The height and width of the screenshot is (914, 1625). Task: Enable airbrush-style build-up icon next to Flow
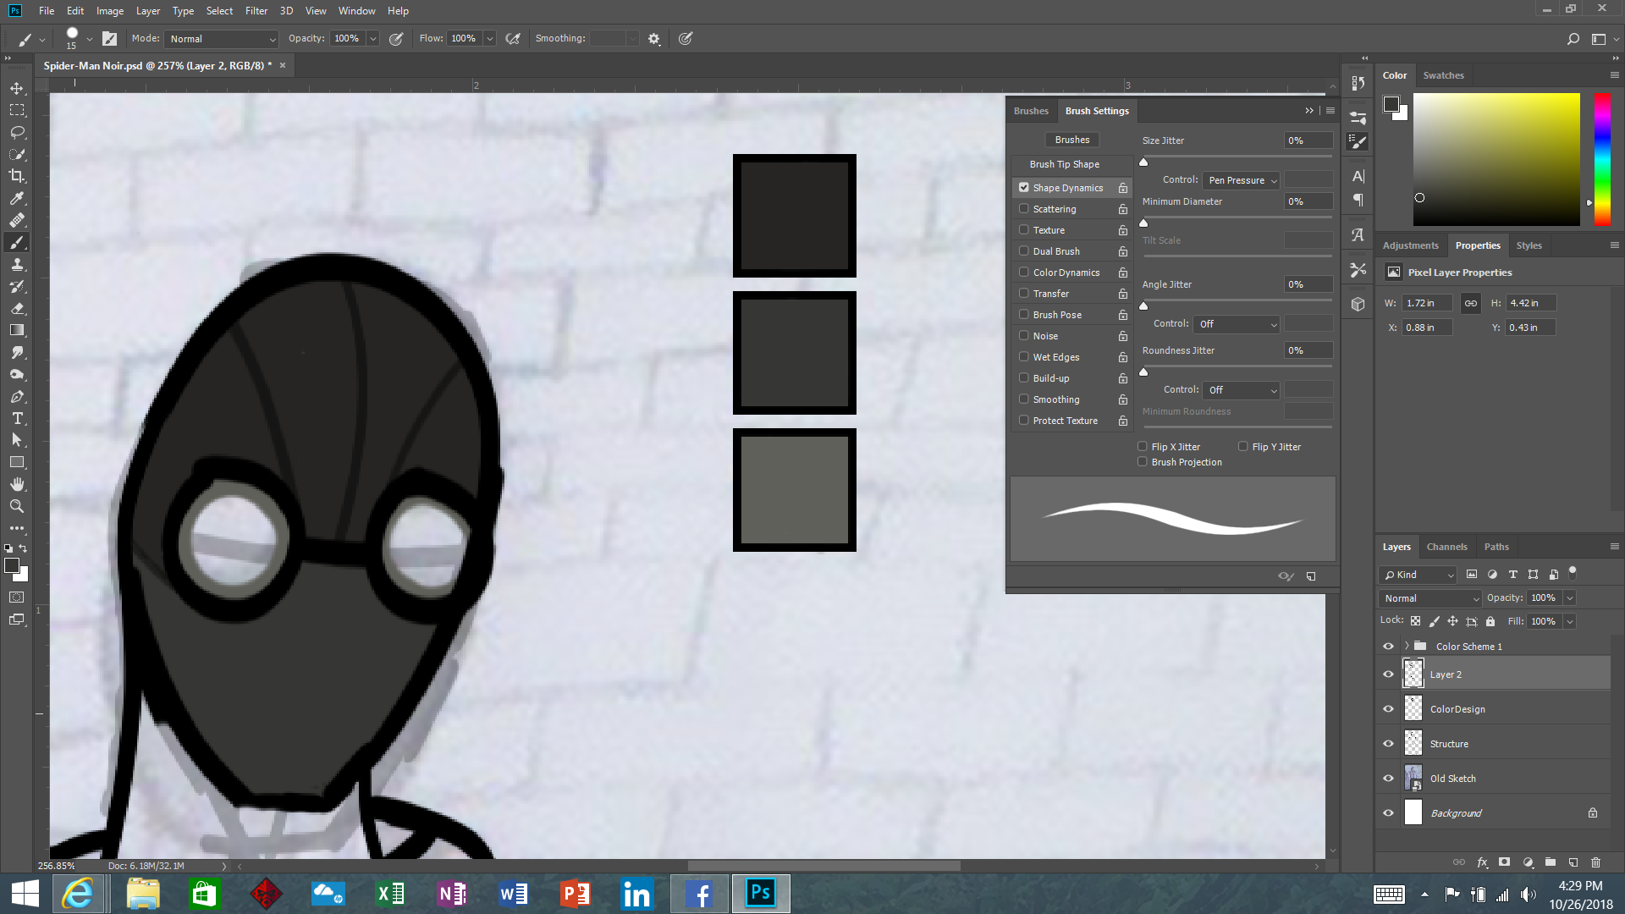click(513, 39)
